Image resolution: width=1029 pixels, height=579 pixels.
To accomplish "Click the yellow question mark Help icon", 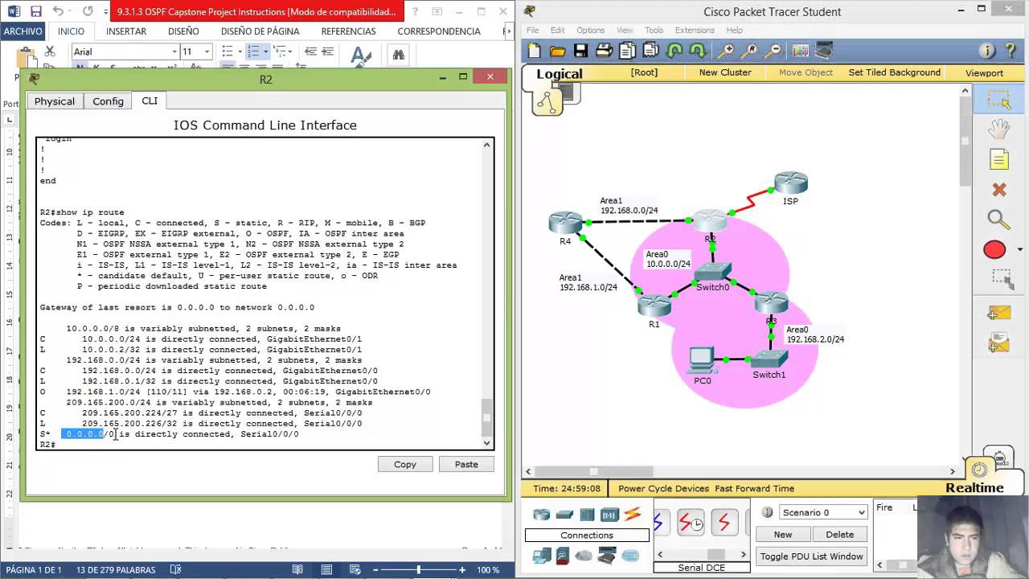I will [1011, 51].
